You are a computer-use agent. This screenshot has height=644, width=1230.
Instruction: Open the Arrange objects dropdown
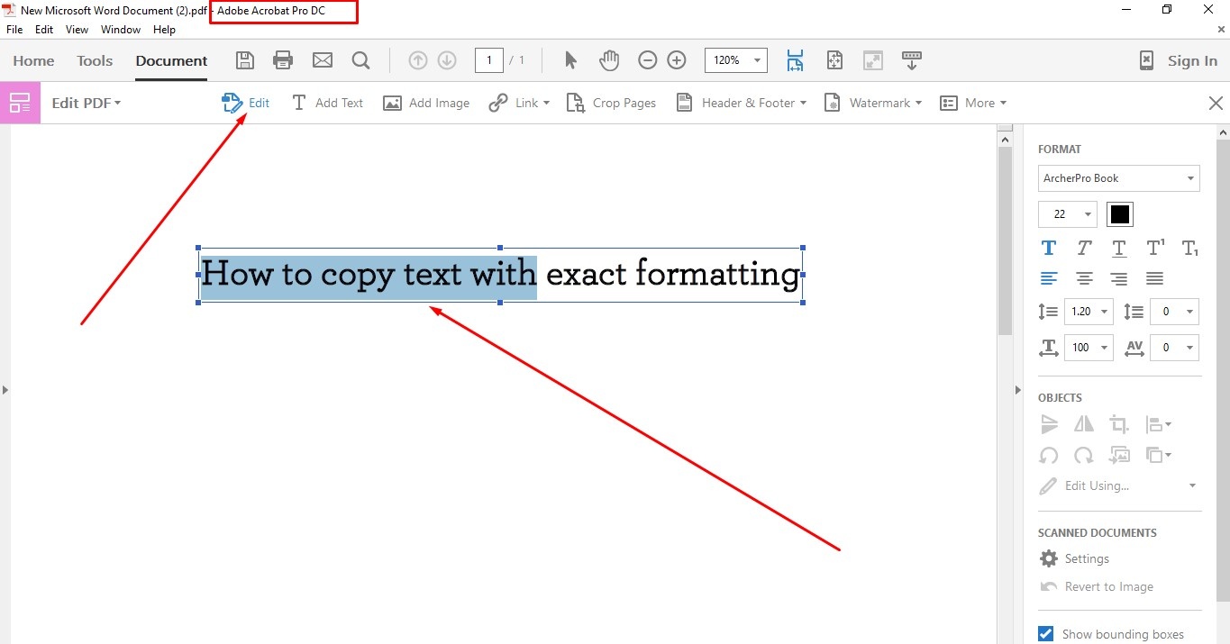coord(1158,456)
